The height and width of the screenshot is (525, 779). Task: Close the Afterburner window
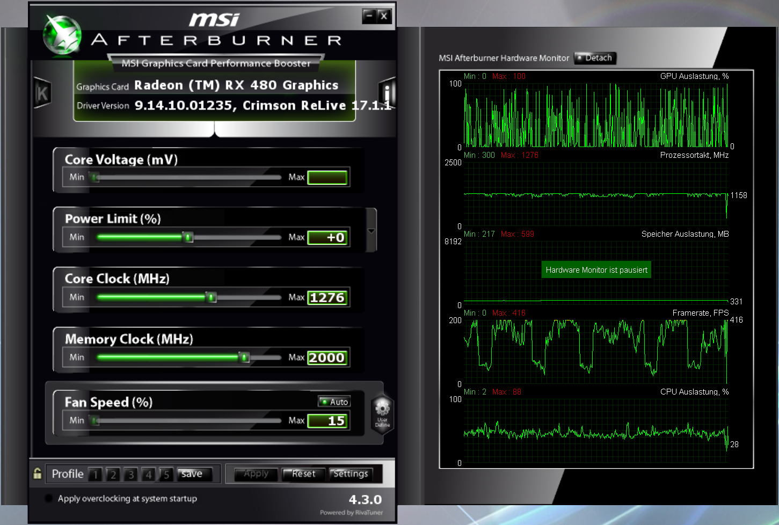point(384,16)
